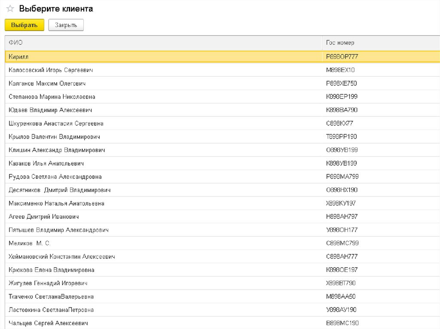Screen dimensions: 440x329
Task: Select Десятников Дмитрий Владимирович row
Action: click(x=60, y=190)
